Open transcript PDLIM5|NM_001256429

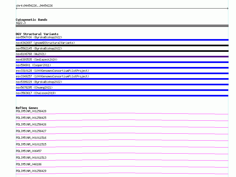(31, 171)
